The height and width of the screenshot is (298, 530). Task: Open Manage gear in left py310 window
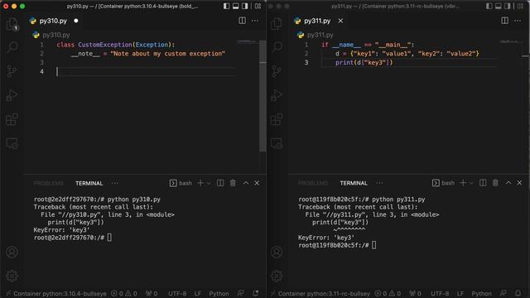[x=12, y=276]
